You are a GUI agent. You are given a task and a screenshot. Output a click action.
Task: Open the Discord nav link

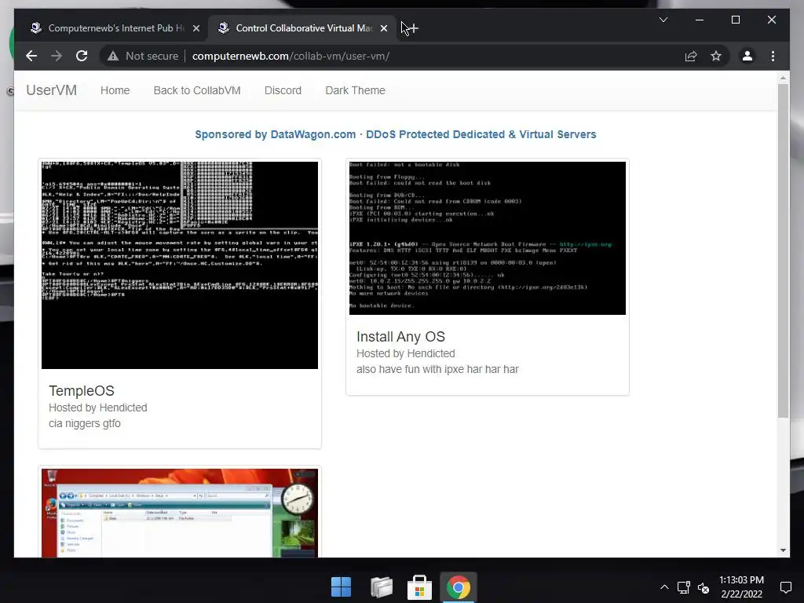pos(283,90)
